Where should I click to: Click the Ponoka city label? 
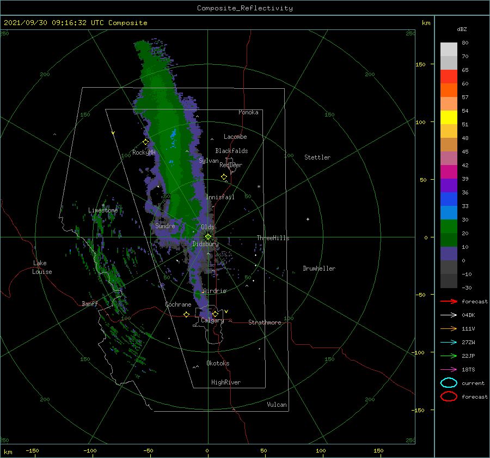click(248, 112)
